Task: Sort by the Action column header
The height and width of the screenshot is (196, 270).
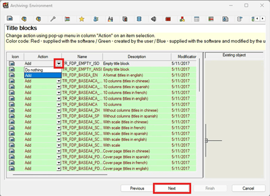Action: click(43, 57)
